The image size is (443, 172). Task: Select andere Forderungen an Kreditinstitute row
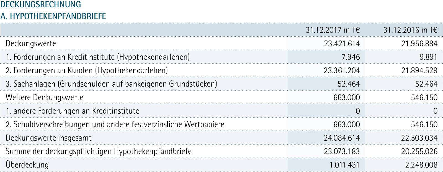(72, 111)
